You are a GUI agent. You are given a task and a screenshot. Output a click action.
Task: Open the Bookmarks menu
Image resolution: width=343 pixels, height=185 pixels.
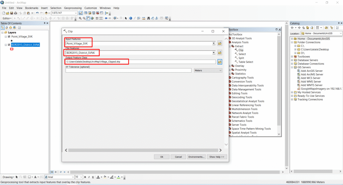point(31,8)
